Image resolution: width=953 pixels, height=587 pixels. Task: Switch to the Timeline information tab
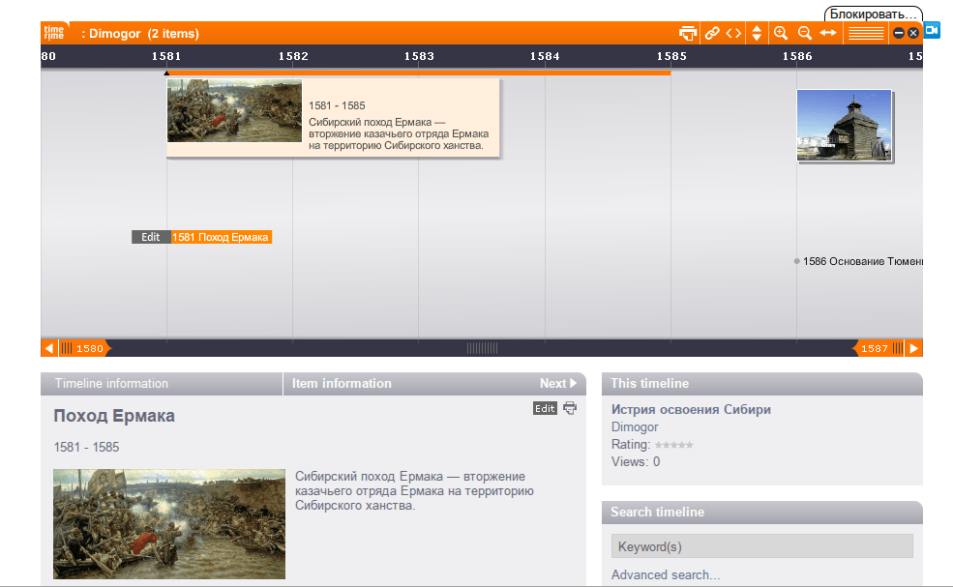pyautogui.click(x=111, y=384)
